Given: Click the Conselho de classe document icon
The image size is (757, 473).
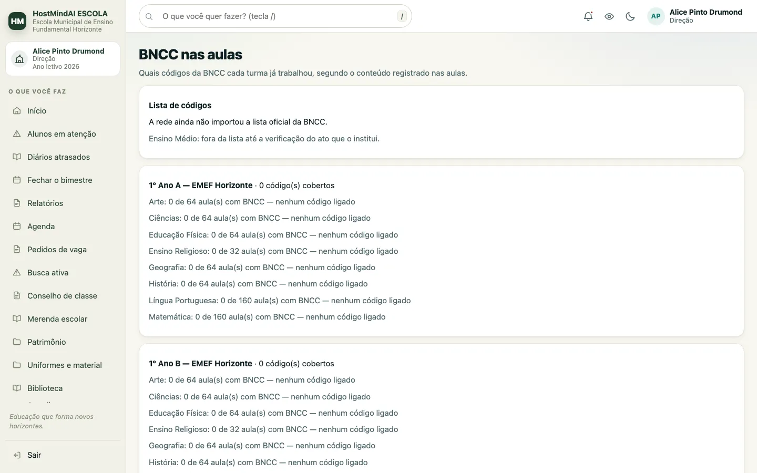Looking at the screenshot, I should click(17, 296).
